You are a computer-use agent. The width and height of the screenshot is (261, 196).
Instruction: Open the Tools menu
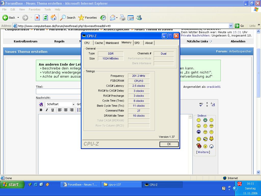click(x=48, y=9)
